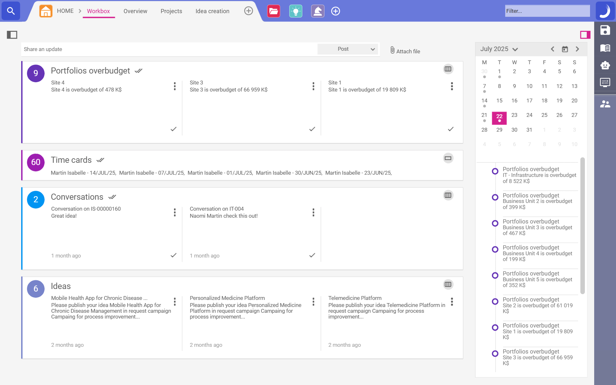Open Telemedicine Platform idea options menu
This screenshot has width=616, height=385.
pos(452,302)
